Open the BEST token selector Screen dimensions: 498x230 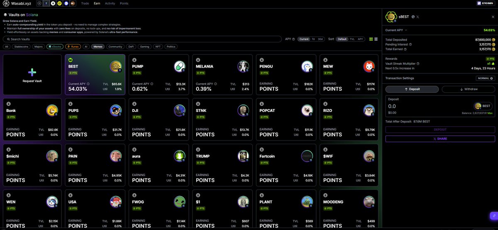483,106
